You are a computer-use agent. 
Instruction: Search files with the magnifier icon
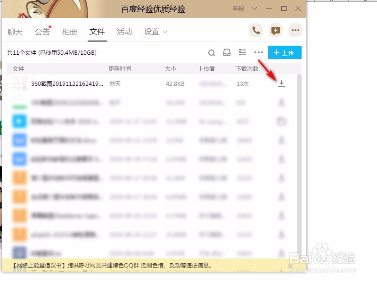tap(211, 53)
